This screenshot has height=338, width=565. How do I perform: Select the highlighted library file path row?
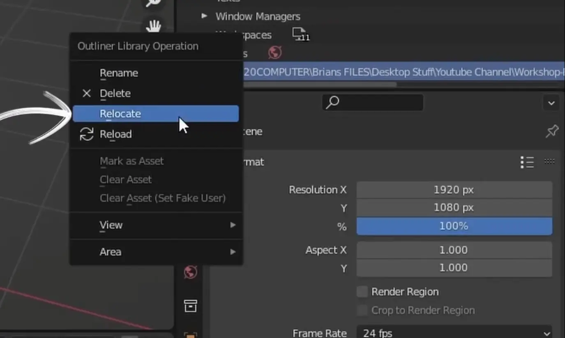point(404,72)
